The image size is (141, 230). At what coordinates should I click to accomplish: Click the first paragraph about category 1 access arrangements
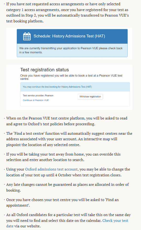coord(68,12)
